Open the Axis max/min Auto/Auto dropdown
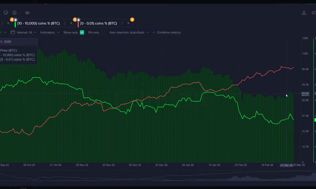 [128, 32]
